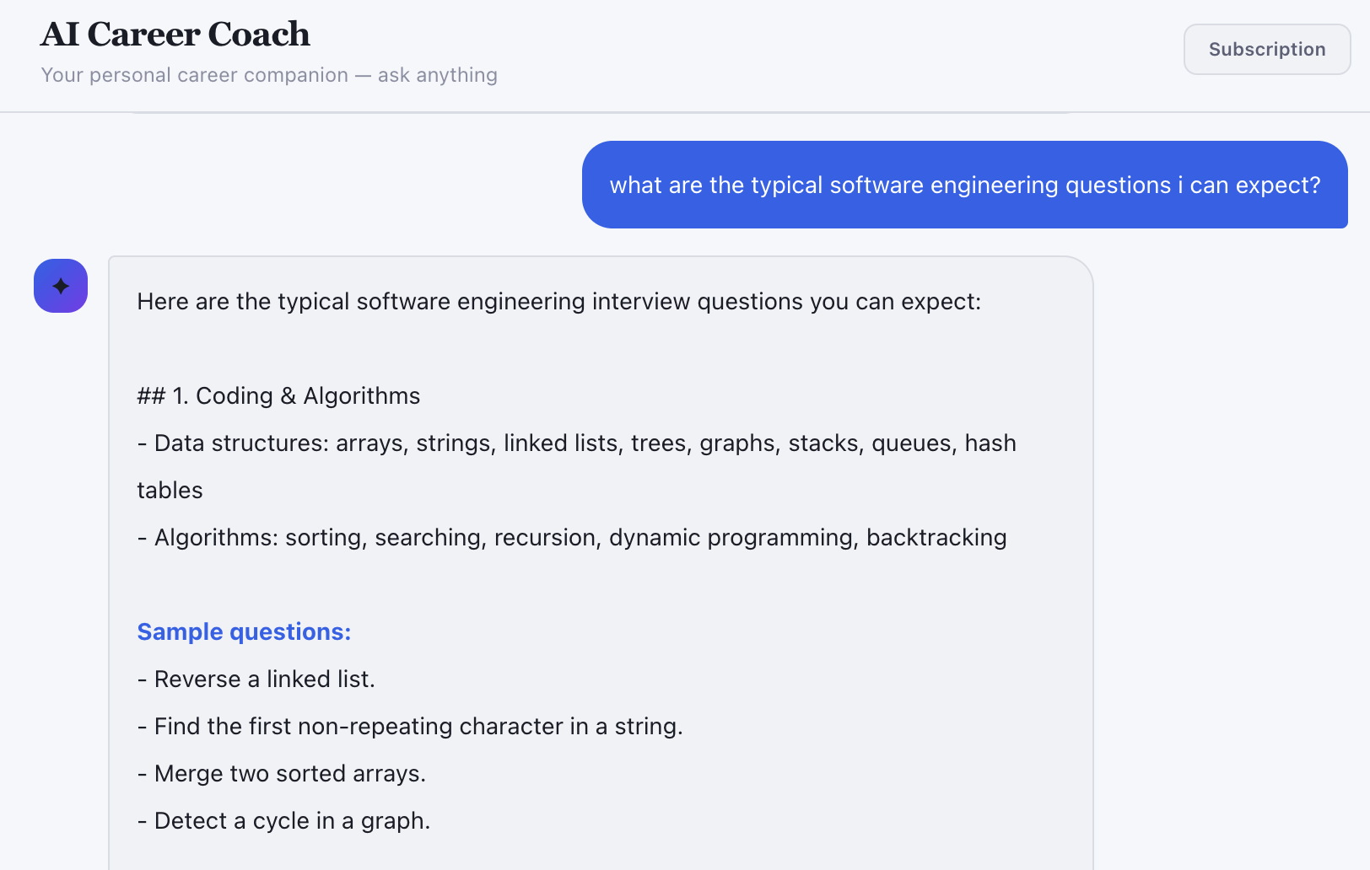Image resolution: width=1370 pixels, height=870 pixels.
Task: Click the Algorithms bullet about dynamic programming
Action: pyautogui.click(x=573, y=537)
